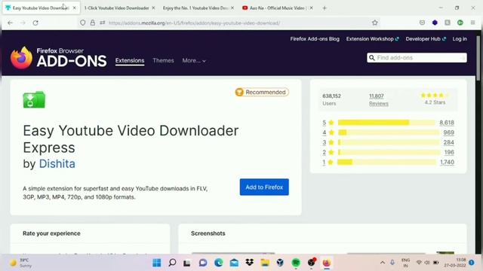Click the blue hexagon extension icon
This screenshot has height=271, width=483.
coord(435,23)
